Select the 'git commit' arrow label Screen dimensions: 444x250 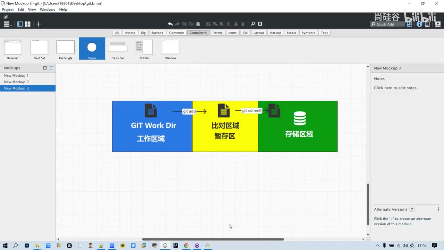[252, 110]
